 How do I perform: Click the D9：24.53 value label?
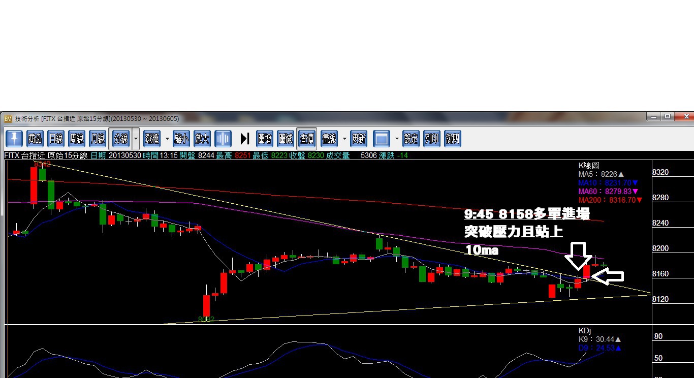coord(600,348)
